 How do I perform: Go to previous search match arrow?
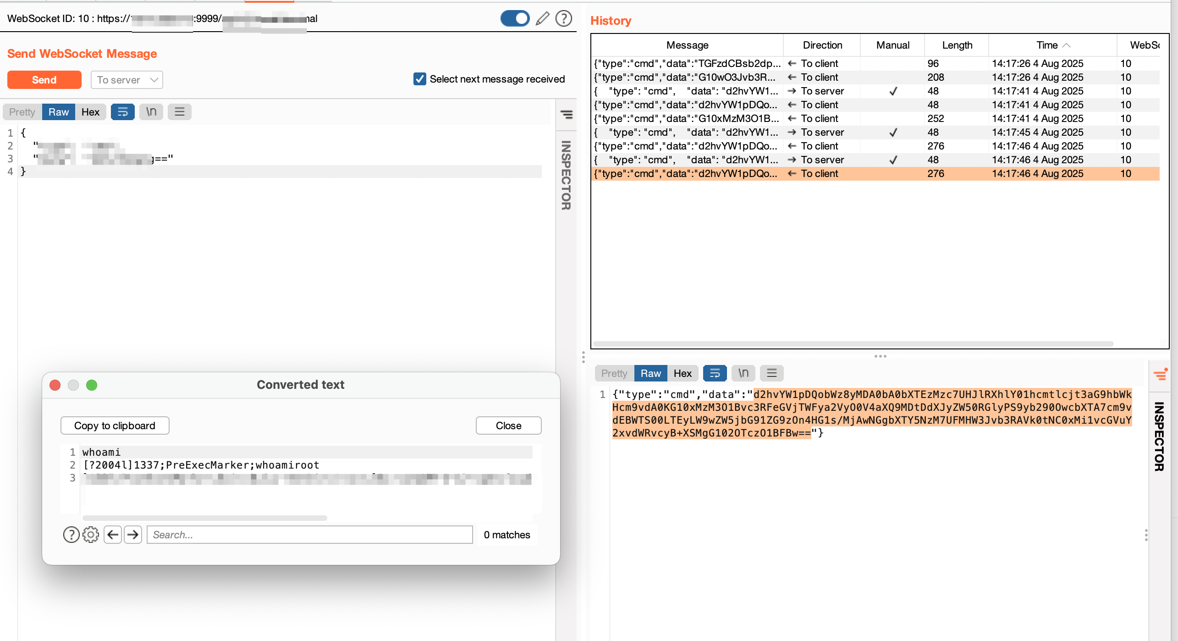tap(113, 535)
